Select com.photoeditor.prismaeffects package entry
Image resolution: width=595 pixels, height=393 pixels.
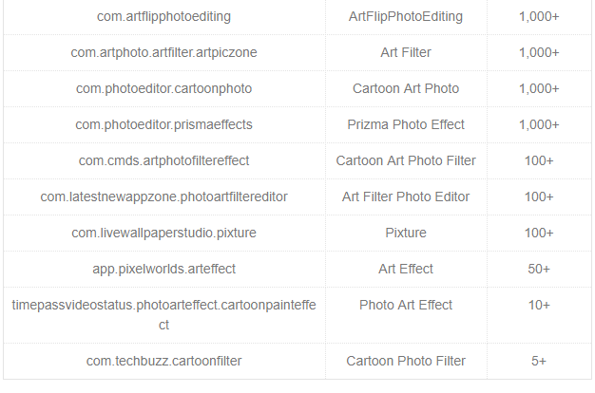pyautogui.click(x=163, y=124)
